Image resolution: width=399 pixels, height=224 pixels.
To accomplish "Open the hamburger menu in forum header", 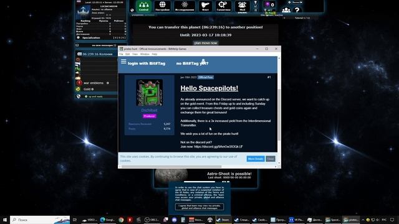I will click(123, 62).
